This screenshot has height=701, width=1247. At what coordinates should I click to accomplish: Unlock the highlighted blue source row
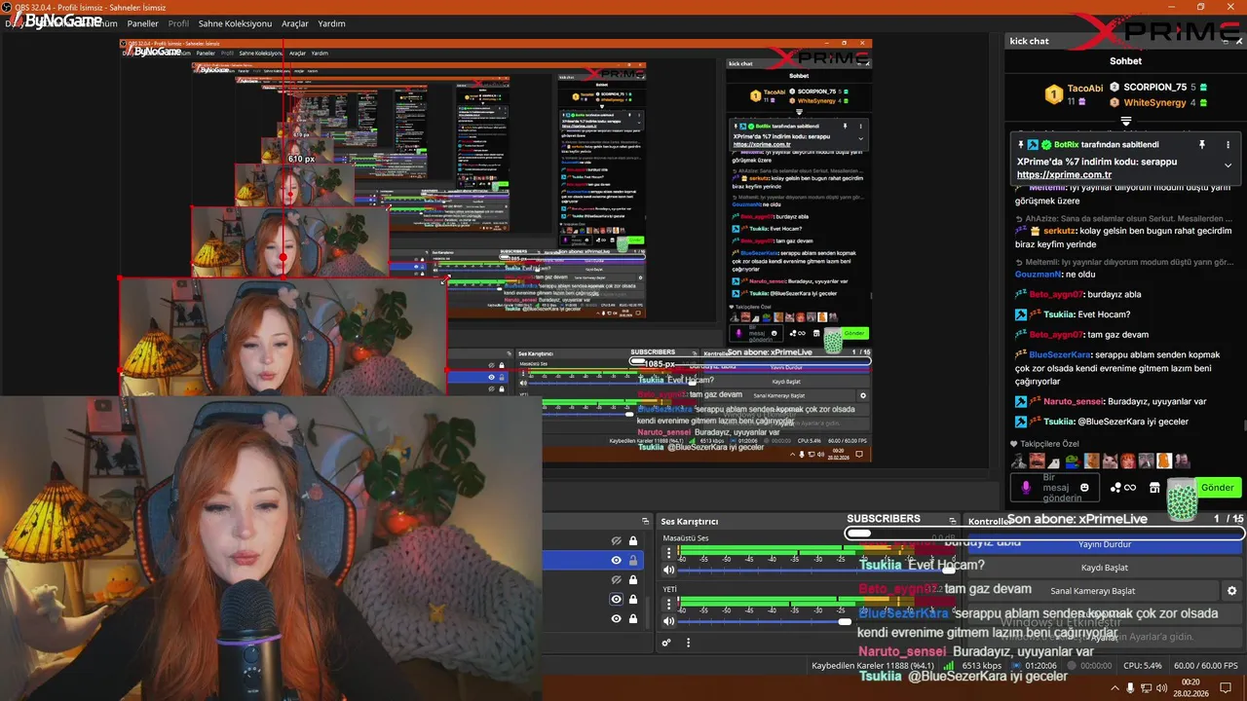(633, 560)
